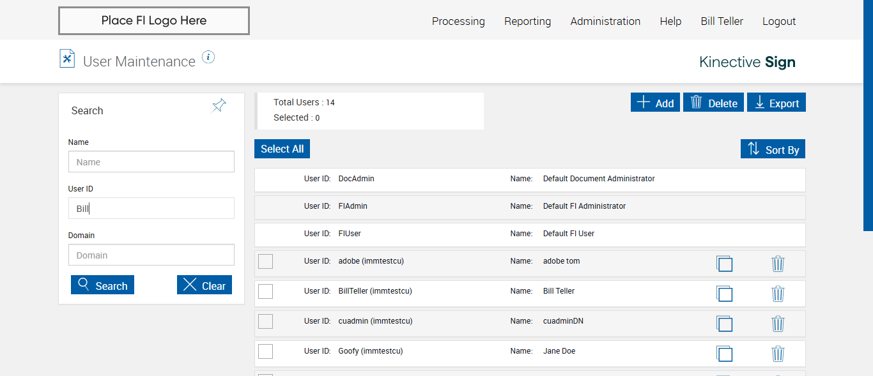
Task: Click trash icon for Jane Doe row
Action: 778,354
